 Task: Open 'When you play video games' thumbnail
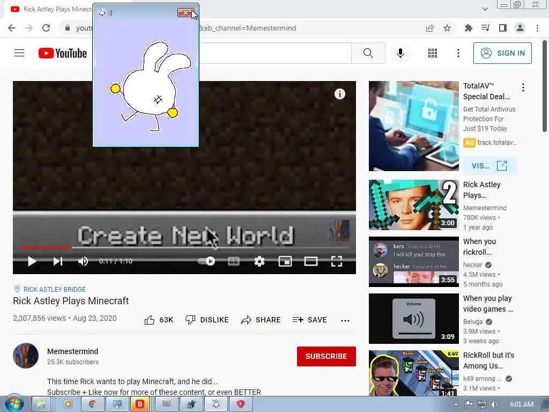(413, 319)
